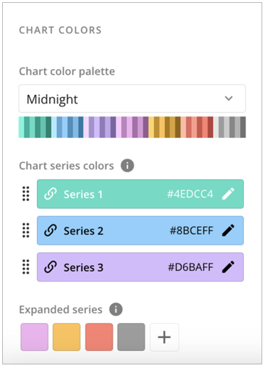Click the link icon on Series 2

50,231
